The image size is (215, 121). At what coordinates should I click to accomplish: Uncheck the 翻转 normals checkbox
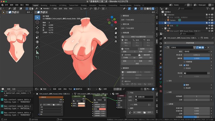(x=184, y=85)
